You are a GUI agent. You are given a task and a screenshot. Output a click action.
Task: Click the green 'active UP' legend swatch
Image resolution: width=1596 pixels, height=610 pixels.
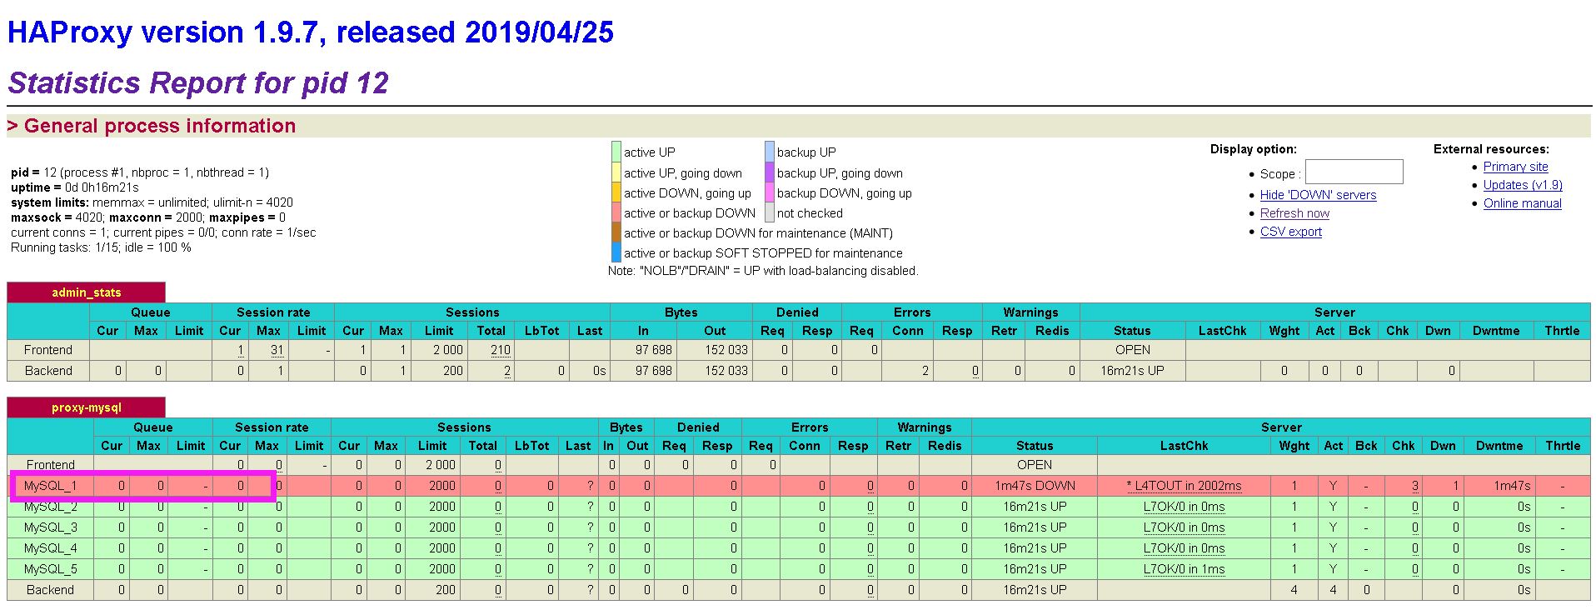tap(616, 152)
